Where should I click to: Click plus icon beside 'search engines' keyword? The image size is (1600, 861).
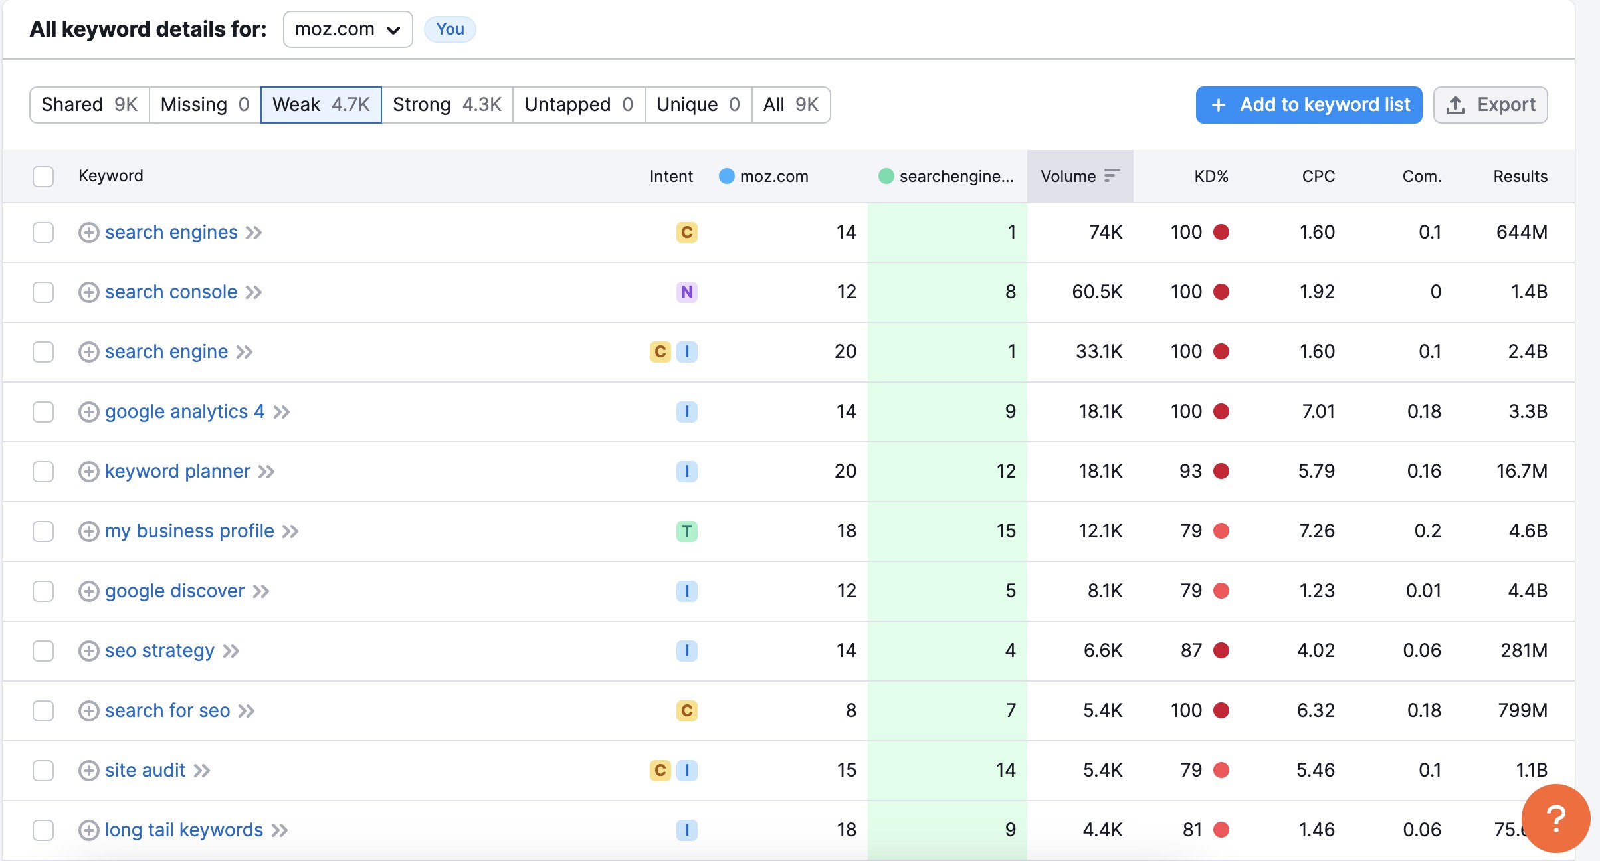pos(88,233)
